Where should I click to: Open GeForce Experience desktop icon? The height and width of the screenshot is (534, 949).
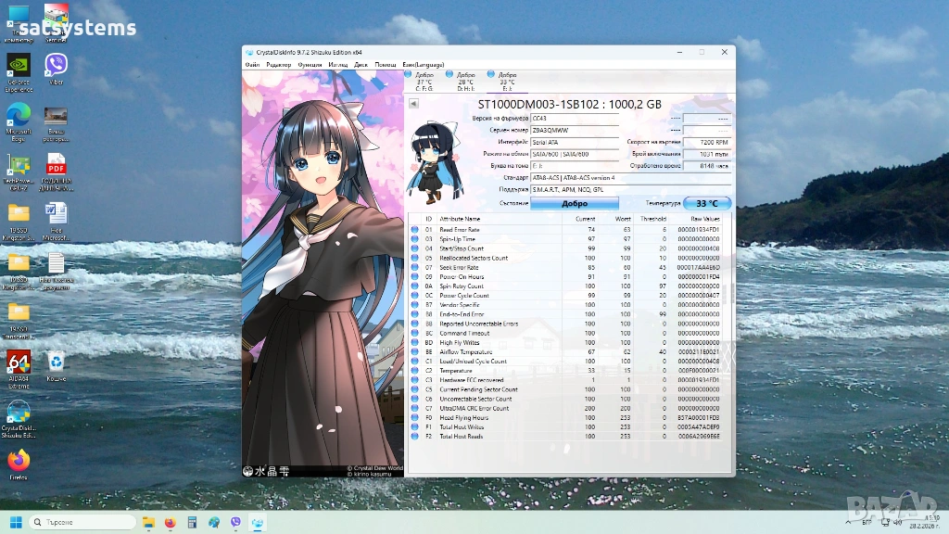tap(19, 71)
